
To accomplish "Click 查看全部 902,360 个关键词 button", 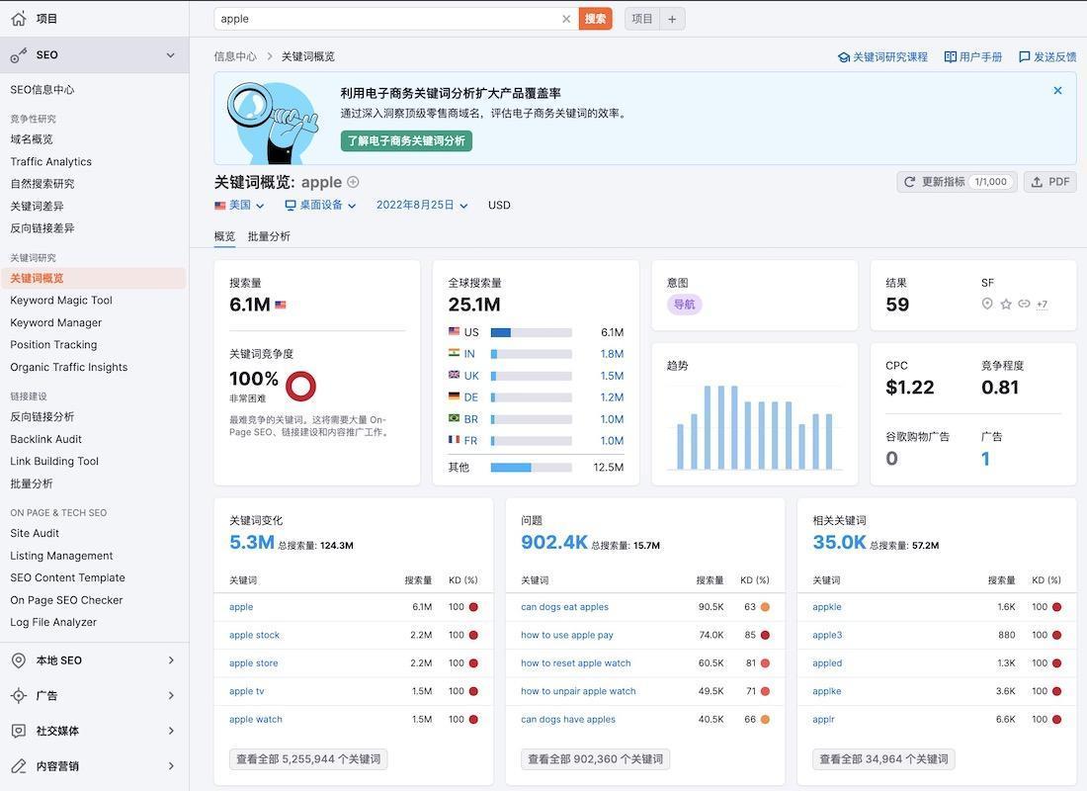I will (x=596, y=759).
